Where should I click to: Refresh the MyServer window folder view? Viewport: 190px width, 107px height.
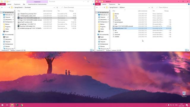(x=152, y=7)
